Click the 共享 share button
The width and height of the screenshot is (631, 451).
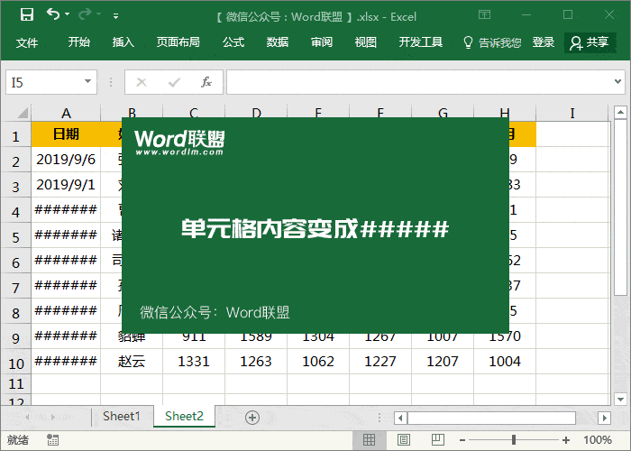[590, 42]
